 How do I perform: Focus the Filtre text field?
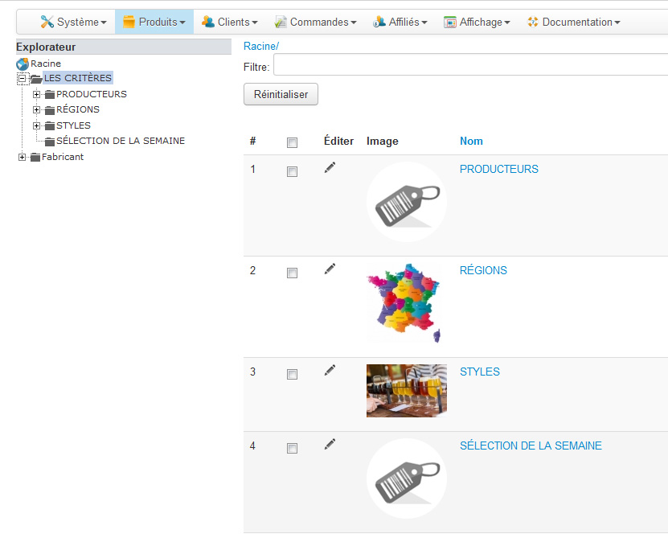coord(470,65)
